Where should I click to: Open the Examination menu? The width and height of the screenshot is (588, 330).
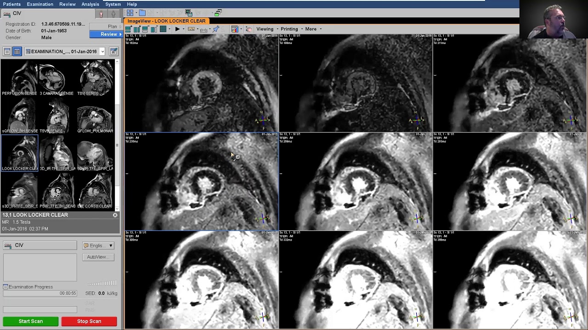pos(40,4)
